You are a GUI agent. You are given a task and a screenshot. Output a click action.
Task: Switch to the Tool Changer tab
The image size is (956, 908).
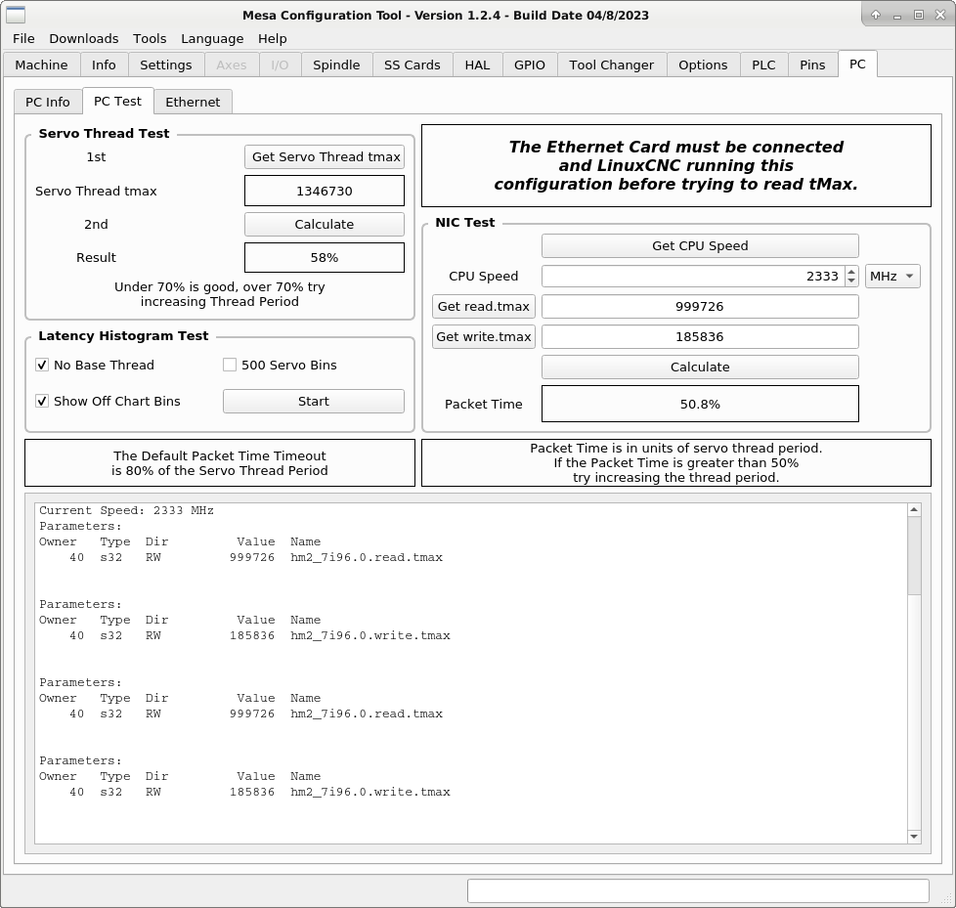pyautogui.click(x=612, y=65)
